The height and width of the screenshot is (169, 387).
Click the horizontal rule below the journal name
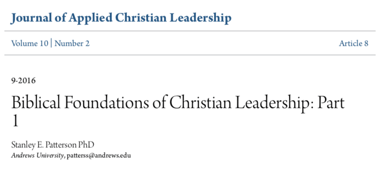point(190,31)
